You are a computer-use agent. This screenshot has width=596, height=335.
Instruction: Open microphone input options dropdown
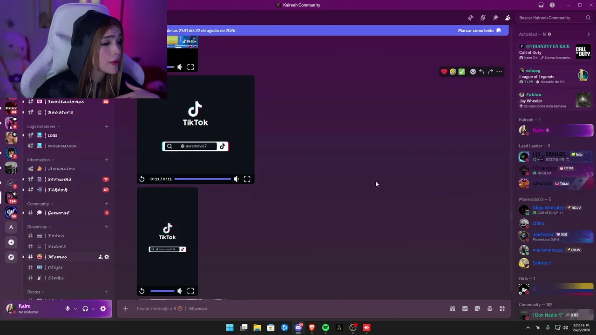tap(75, 308)
